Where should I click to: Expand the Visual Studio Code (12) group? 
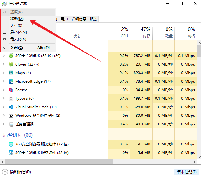4,107
